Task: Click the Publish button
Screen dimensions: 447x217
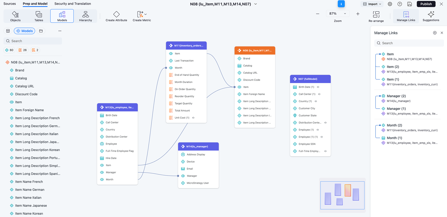Action: point(426,4)
